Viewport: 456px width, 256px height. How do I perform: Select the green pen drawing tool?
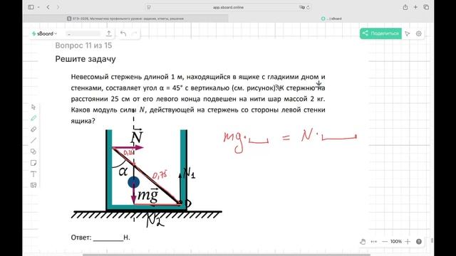[33, 118]
